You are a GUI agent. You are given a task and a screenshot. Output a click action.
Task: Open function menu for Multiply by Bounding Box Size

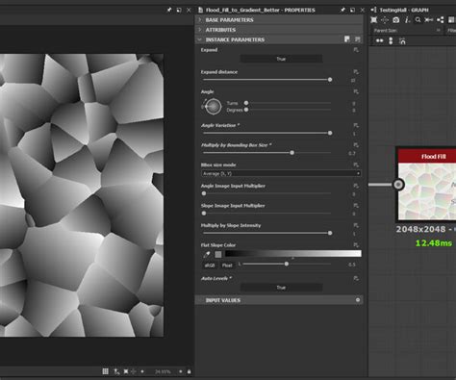(356, 145)
